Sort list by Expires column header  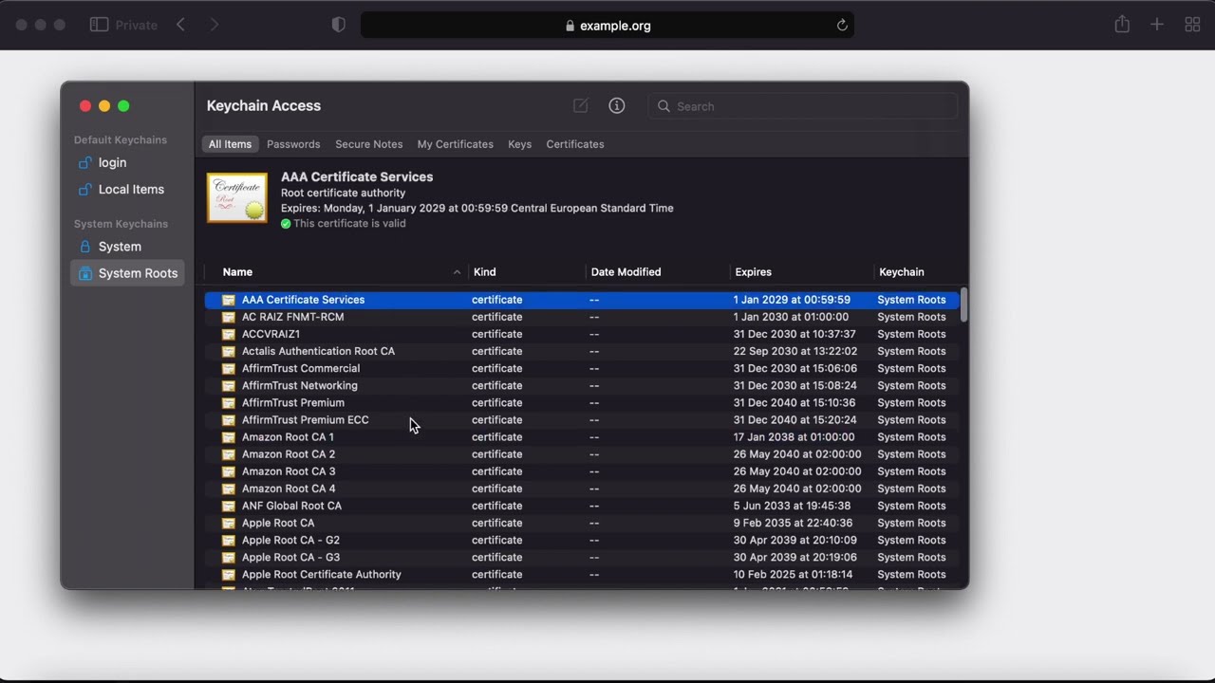click(x=753, y=272)
